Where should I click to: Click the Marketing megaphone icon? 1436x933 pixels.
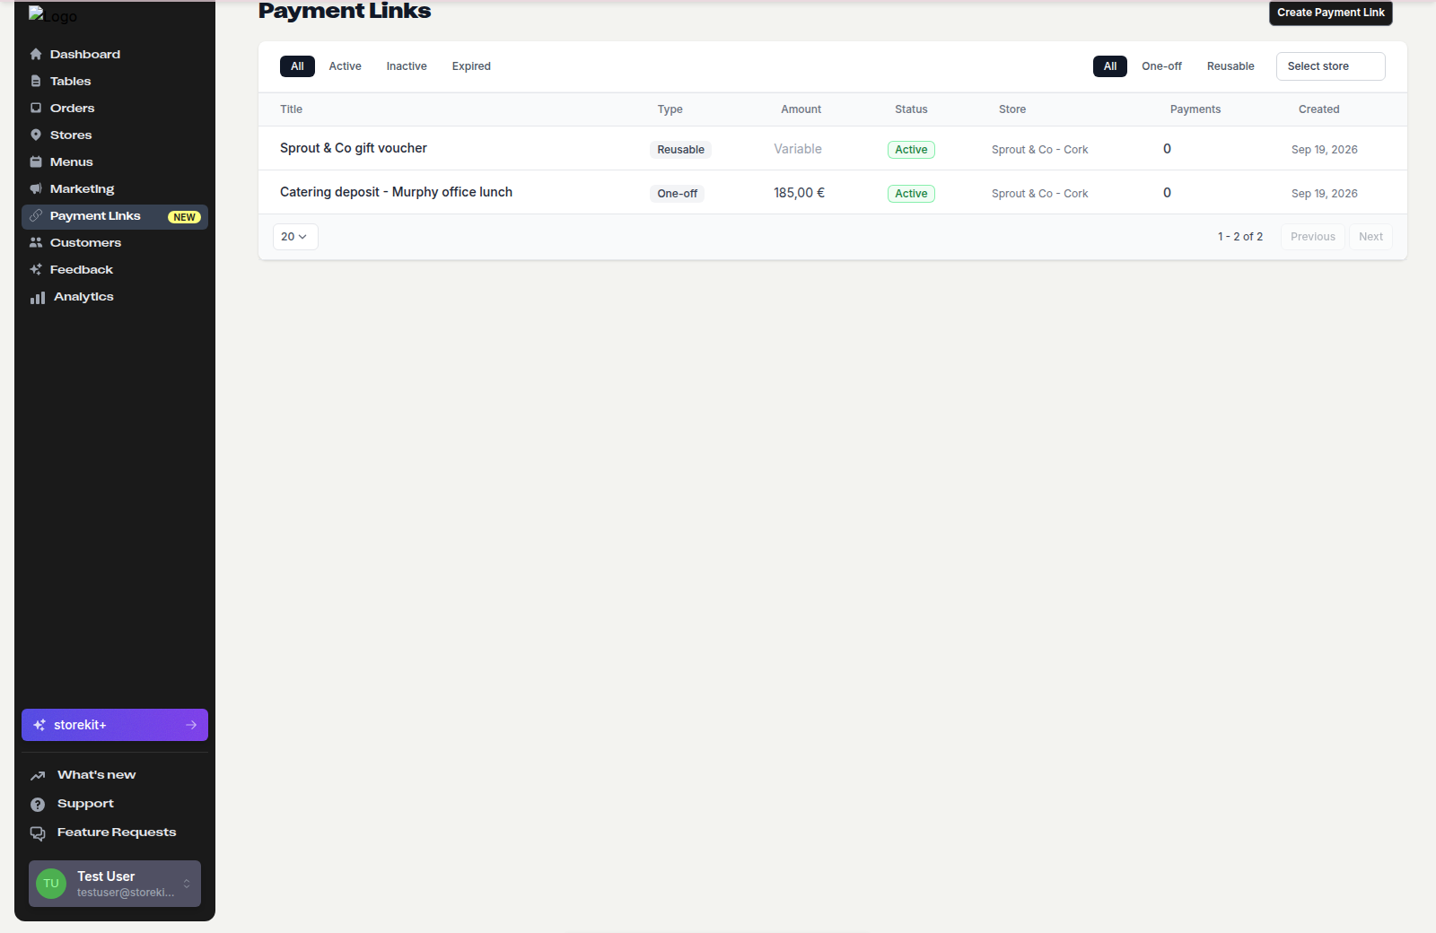click(x=36, y=189)
